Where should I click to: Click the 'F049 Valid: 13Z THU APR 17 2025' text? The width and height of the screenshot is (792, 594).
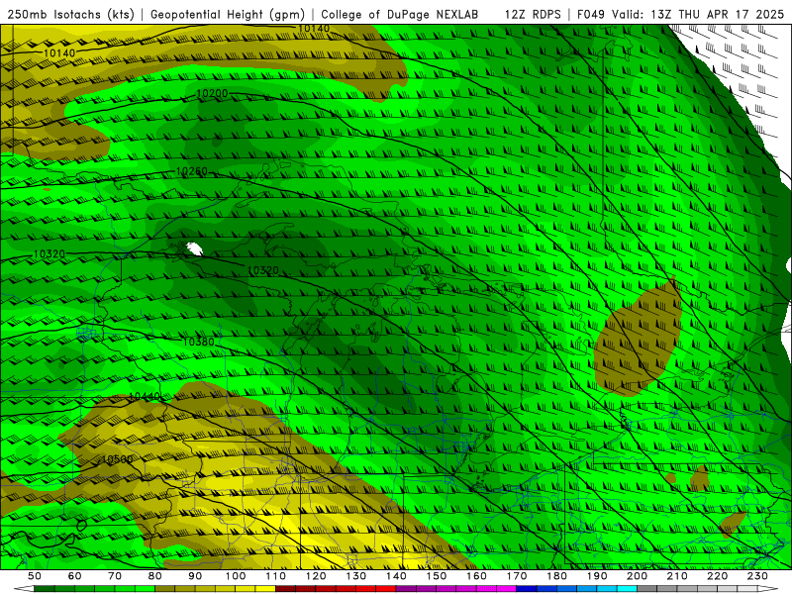tap(681, 15)
